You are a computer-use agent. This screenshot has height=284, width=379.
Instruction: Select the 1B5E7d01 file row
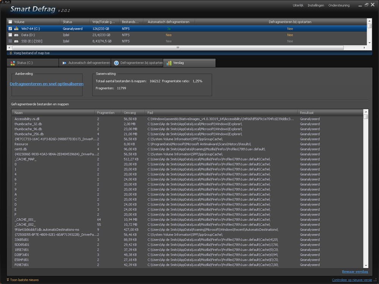187,250
